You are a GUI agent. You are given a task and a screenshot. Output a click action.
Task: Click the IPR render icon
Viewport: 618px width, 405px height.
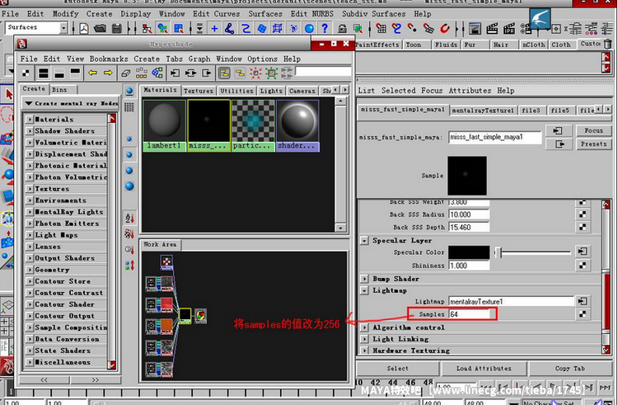pos(509,28)
